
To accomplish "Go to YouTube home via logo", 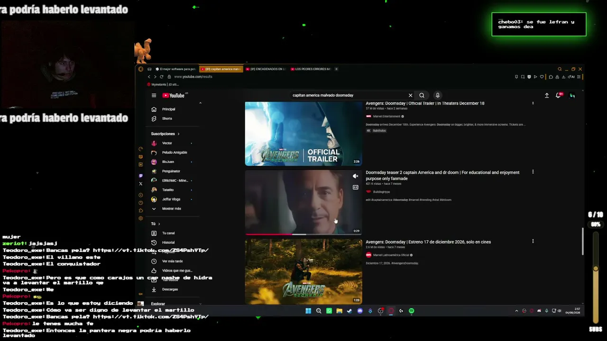I will pyautogui.click(x=174, y=95).
